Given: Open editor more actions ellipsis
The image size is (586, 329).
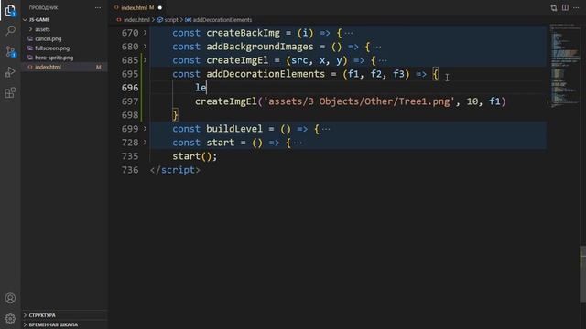Looking at the screenshot, I should [x=576, y=8].
